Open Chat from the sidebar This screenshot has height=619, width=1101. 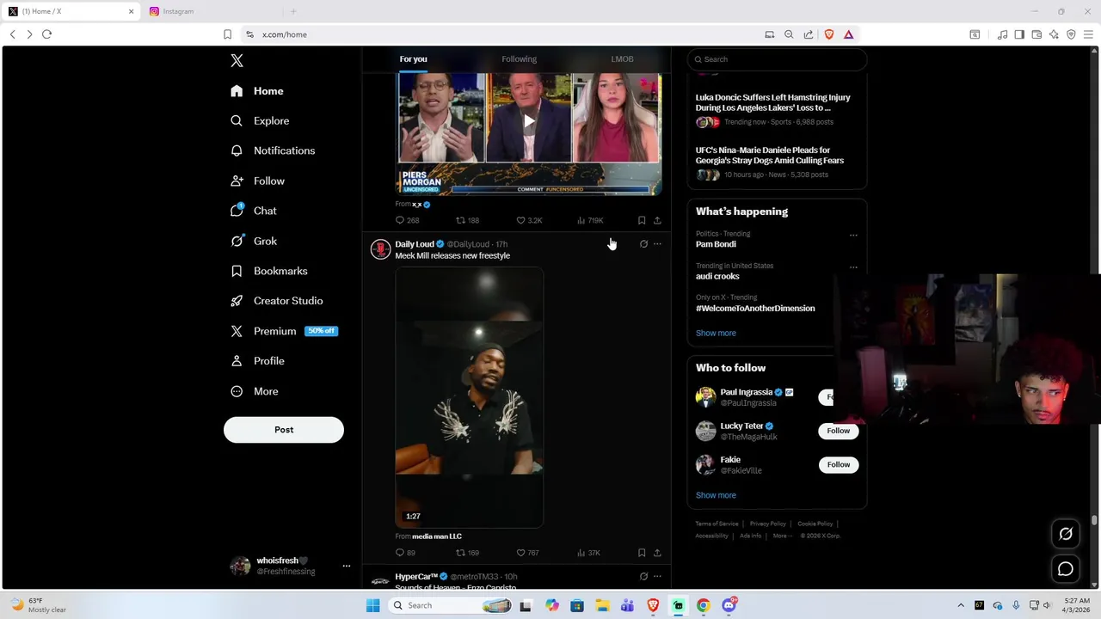[254, 211]
